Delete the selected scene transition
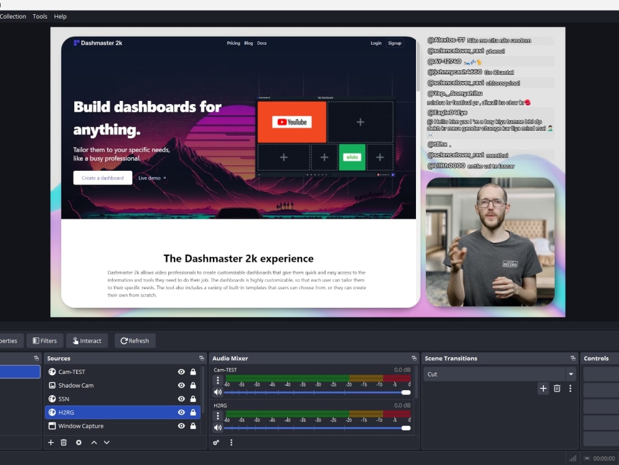619x465 pixels. pos(557,388)
